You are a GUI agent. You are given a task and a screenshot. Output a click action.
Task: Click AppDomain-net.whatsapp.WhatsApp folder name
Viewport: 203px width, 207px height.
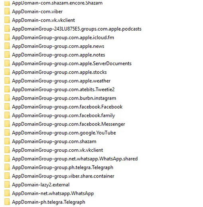(x=53, y=193)
